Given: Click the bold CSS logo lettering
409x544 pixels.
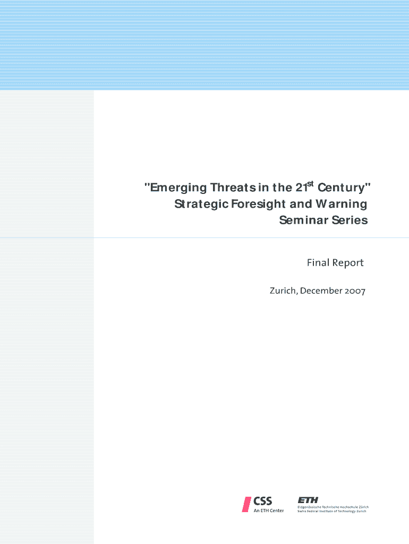Looking at the screenshot, I should click(262, 501).
